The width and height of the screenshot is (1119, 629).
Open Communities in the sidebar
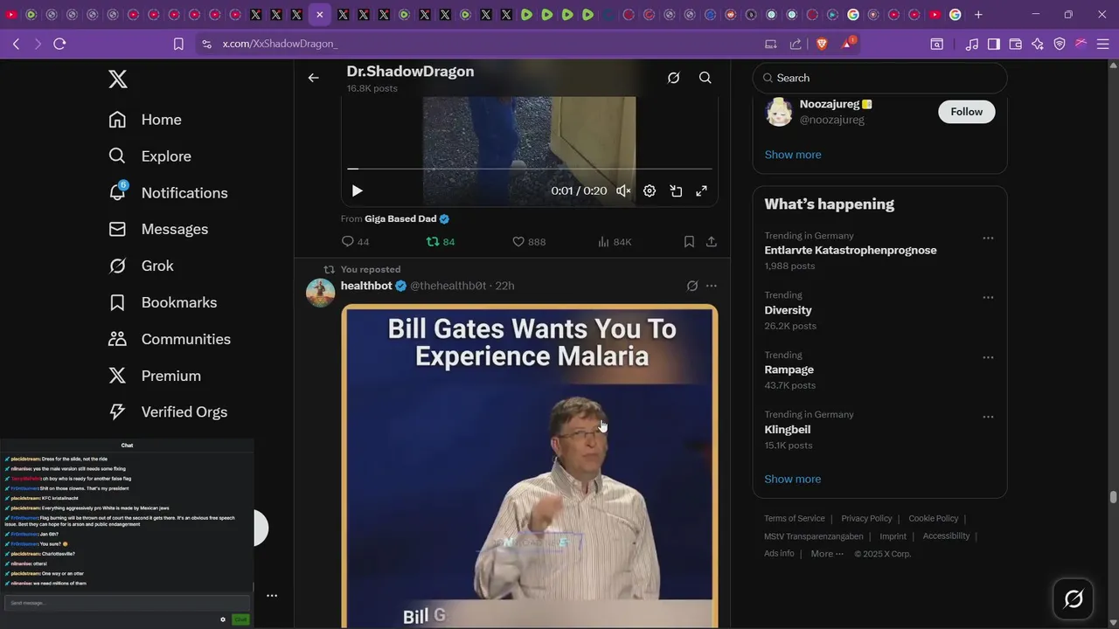click(170, 339)
